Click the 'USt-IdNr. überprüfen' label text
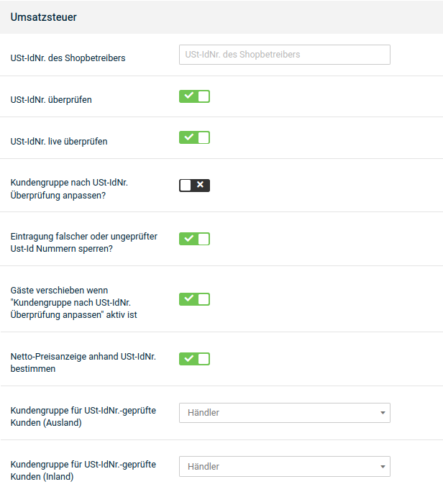Viewport: 443px width, 497px height. point(51,99)
